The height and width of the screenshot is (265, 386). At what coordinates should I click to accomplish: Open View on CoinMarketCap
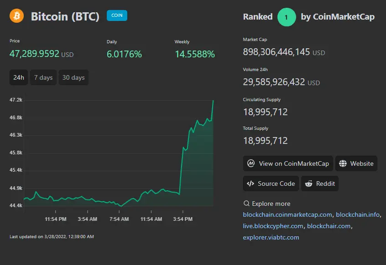point(288,163)
